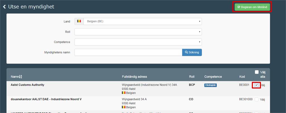
Task: Click the BCP role cell
Action: tap(192, 85)
